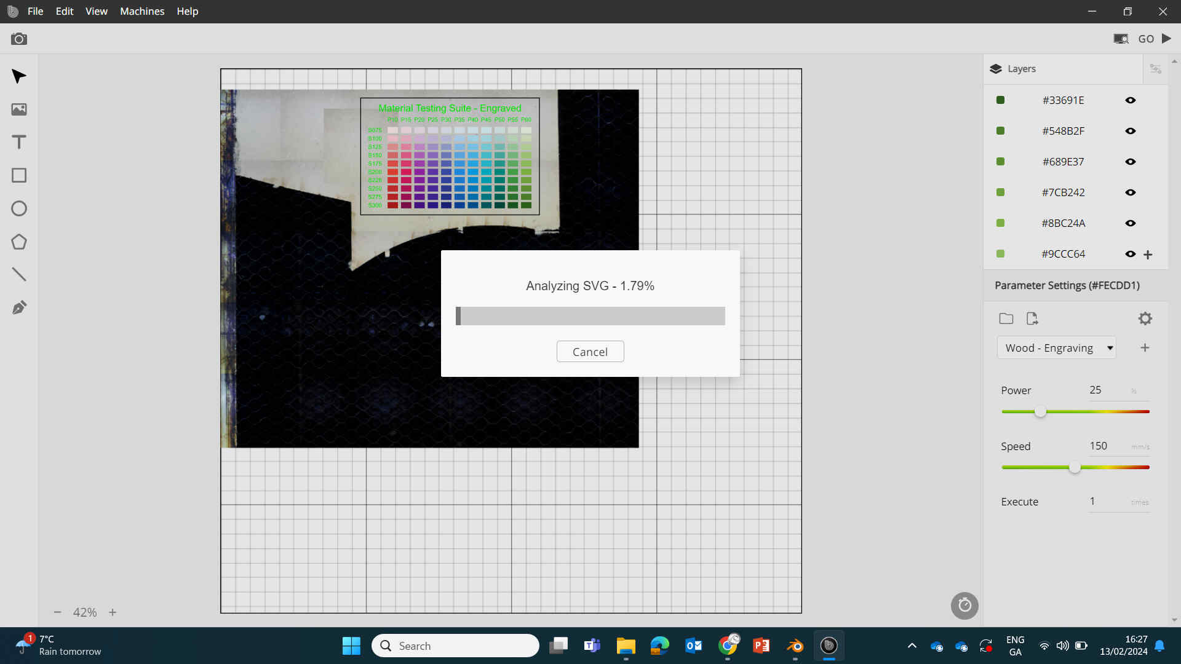Select the Pen path tool
Image resolution: width=1181 pixels, height=664 pixels.
tap(19, 307)
